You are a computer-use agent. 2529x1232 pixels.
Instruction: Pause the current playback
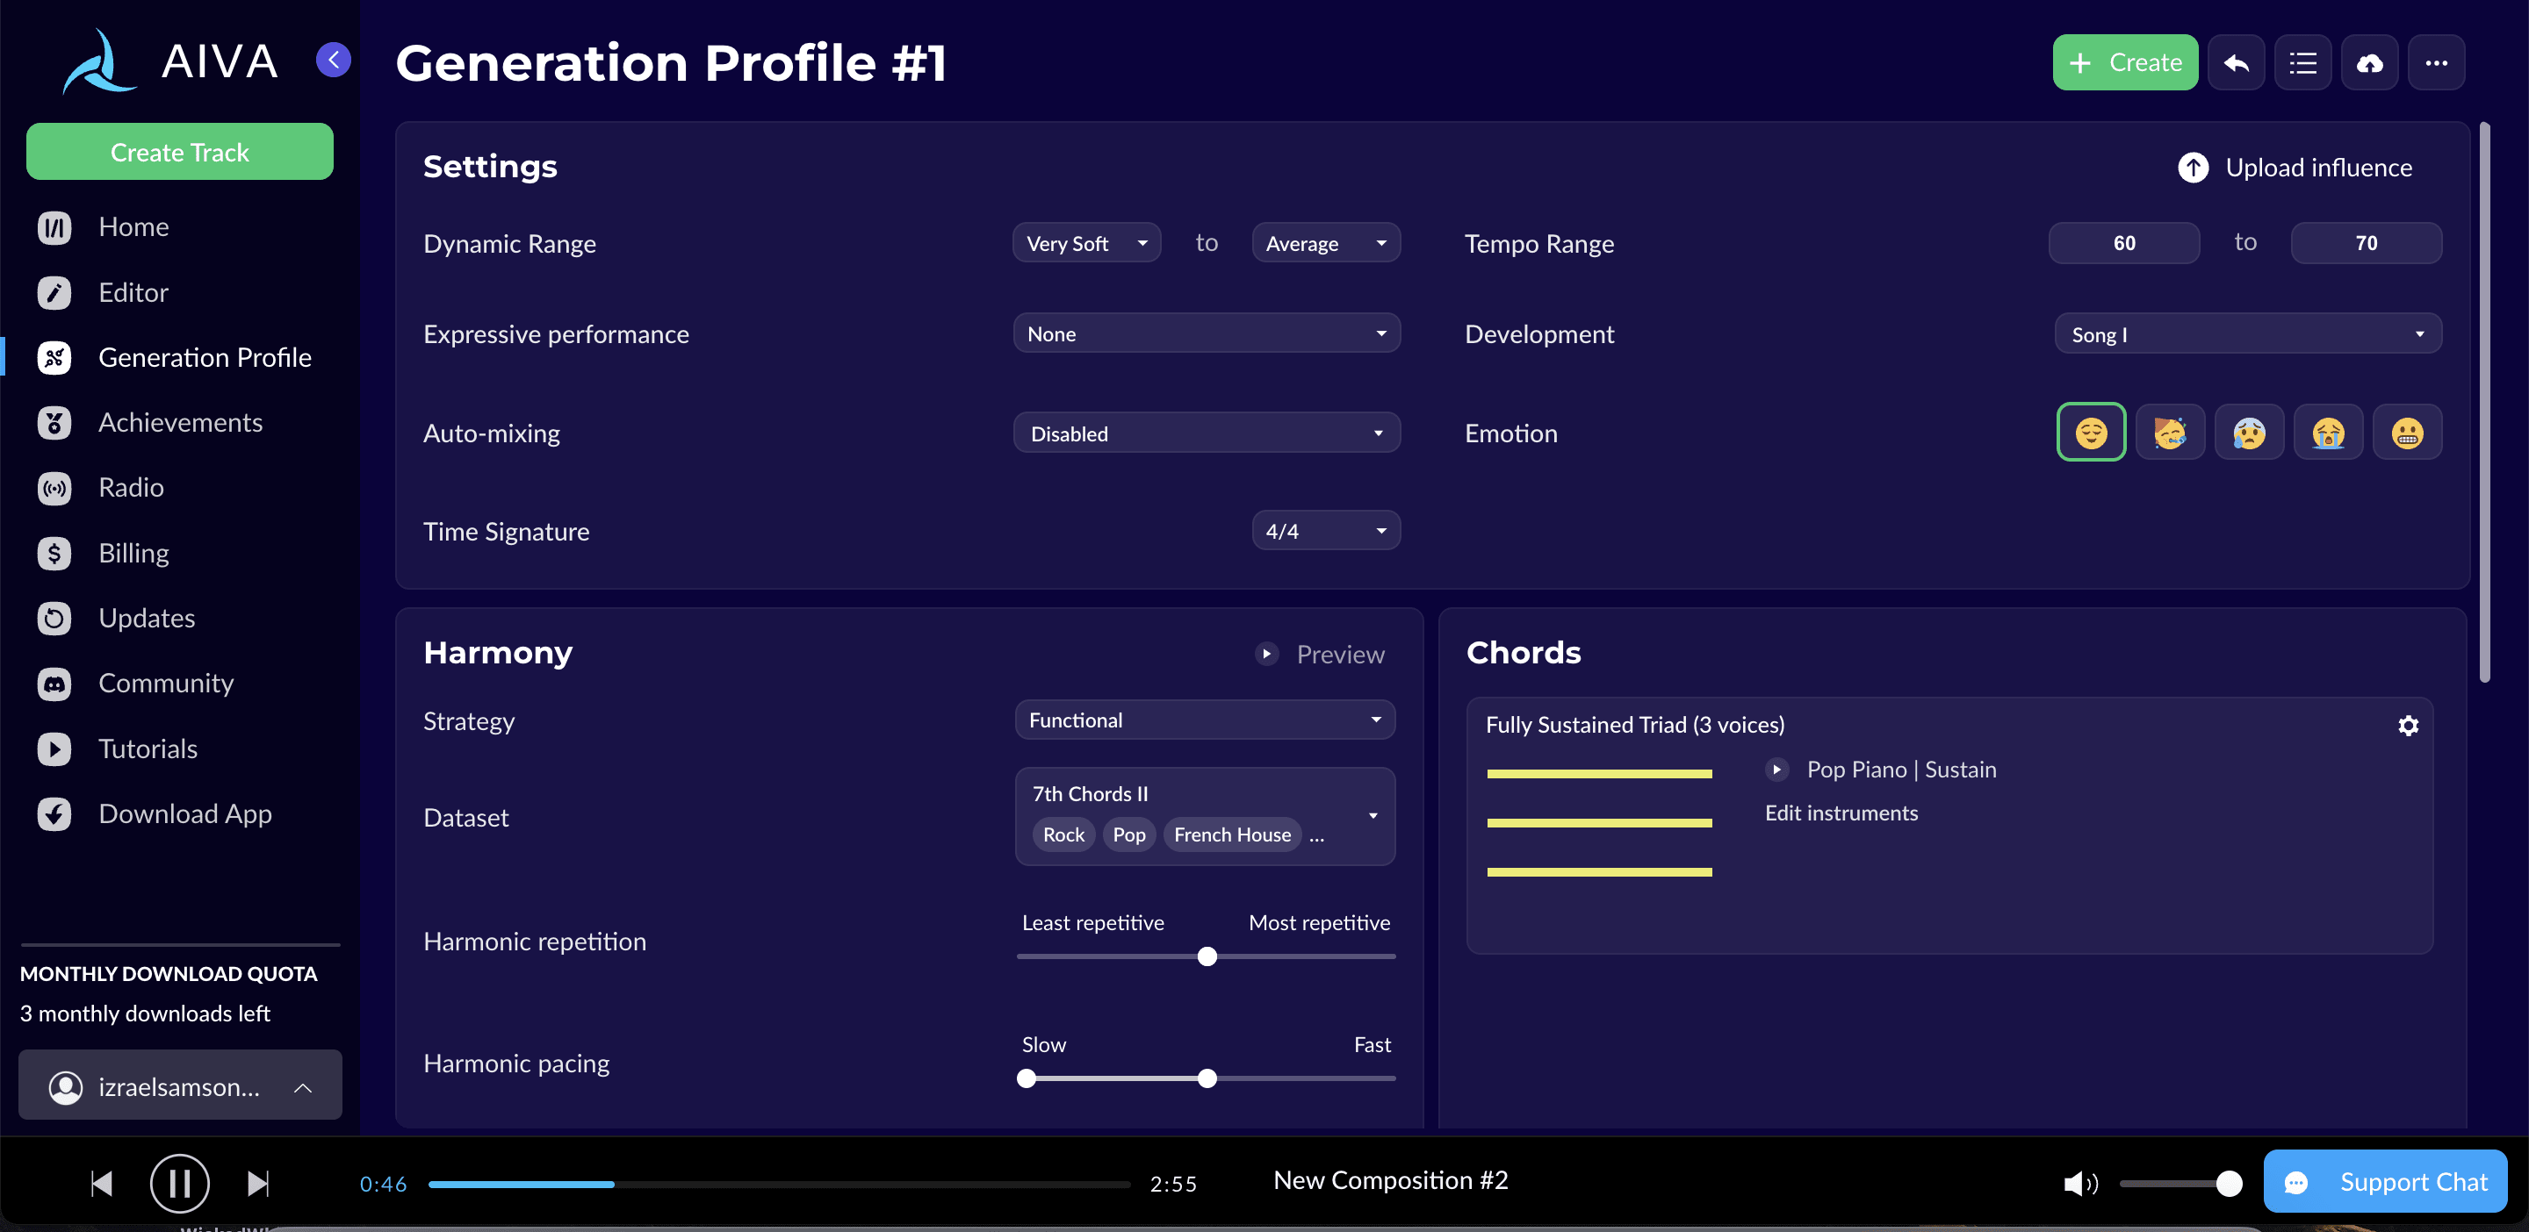[180, 1184]
